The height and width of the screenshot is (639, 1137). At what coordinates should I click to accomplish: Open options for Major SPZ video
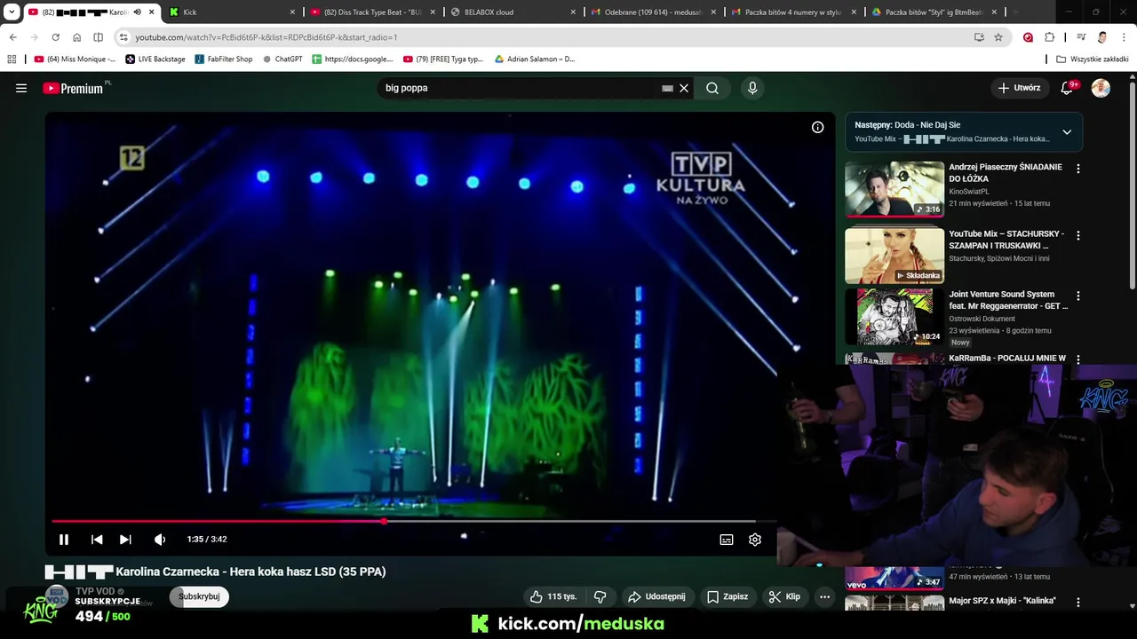point(1078,603)
